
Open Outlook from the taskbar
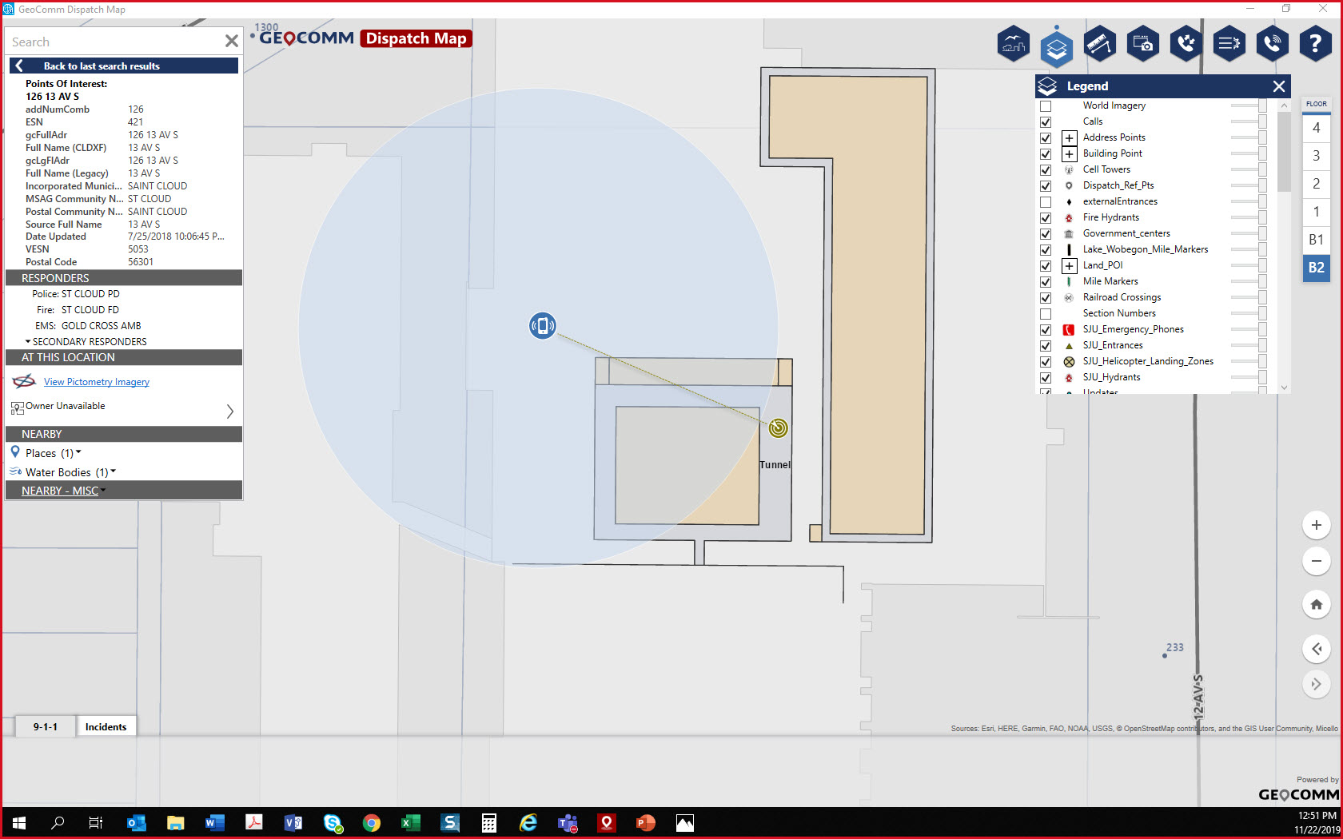[x=137, y=823]
